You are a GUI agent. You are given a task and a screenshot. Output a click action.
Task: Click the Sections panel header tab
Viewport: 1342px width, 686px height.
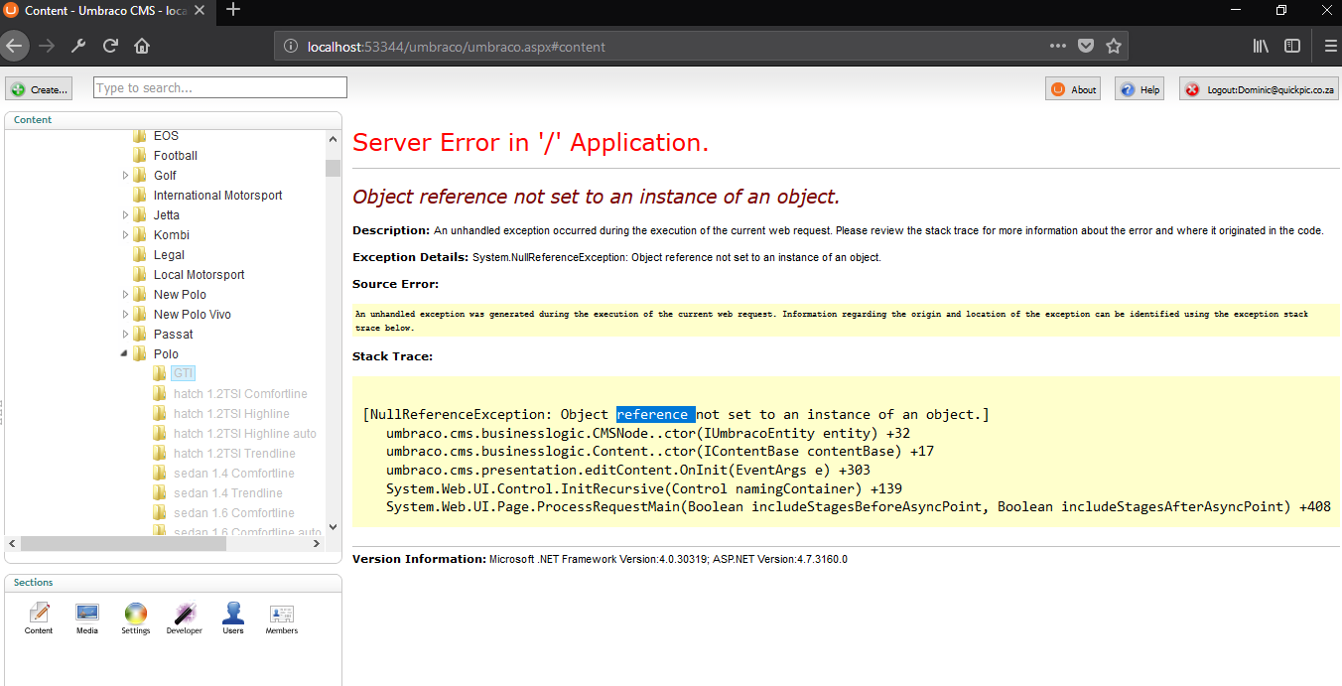tap(34, 583)
